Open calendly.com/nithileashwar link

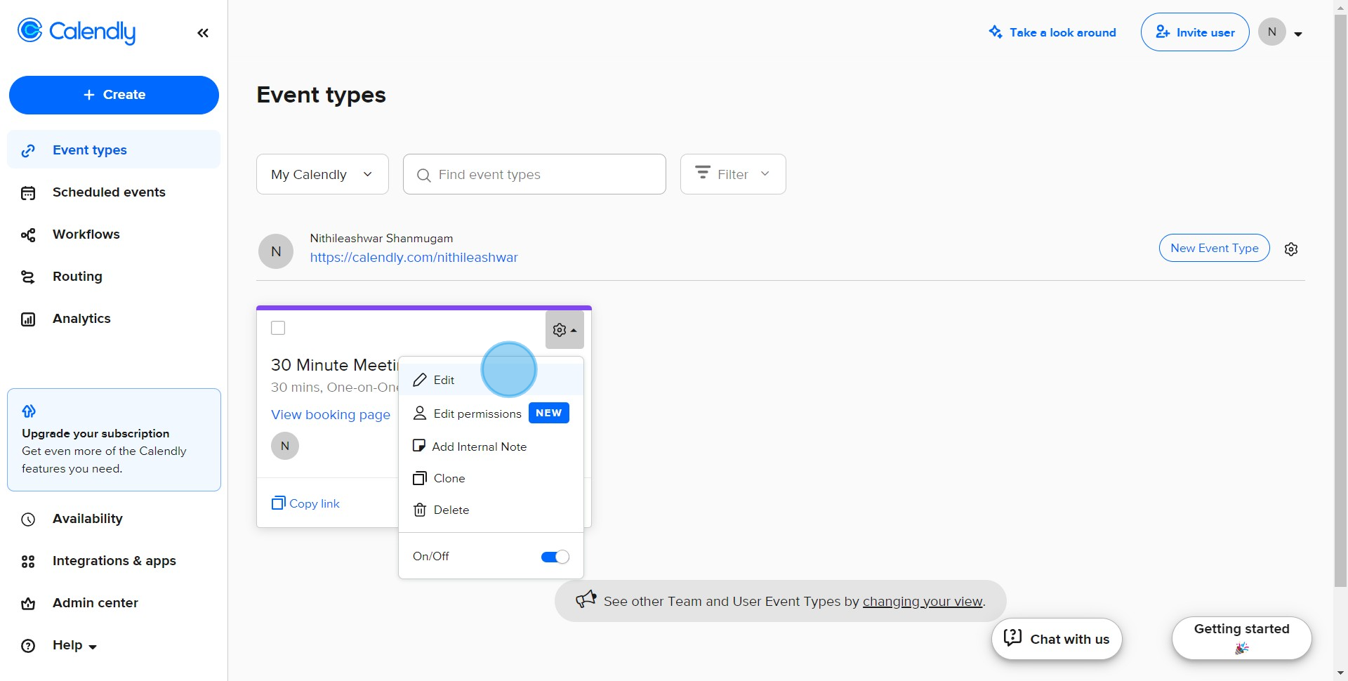click(414, 258)
